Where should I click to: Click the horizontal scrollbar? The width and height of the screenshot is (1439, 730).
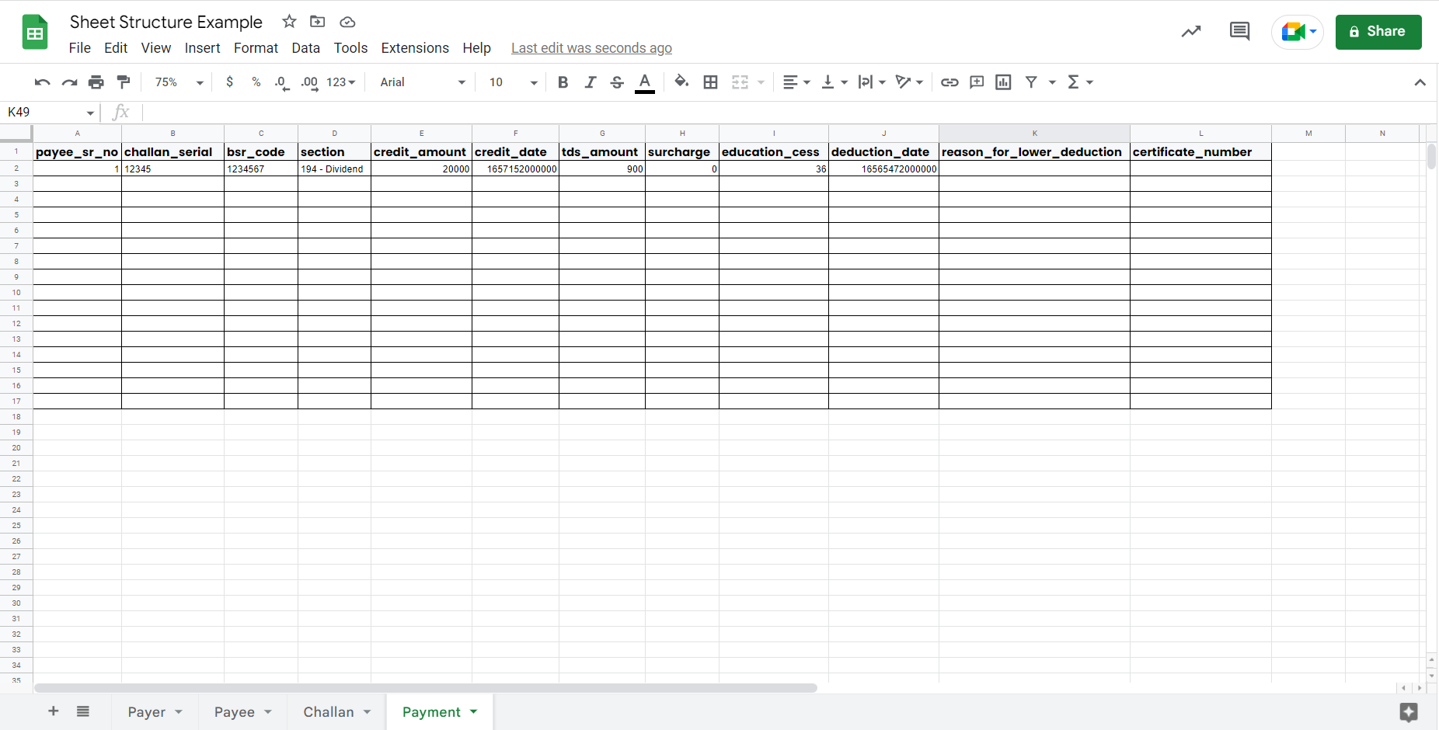click(426, 688)
